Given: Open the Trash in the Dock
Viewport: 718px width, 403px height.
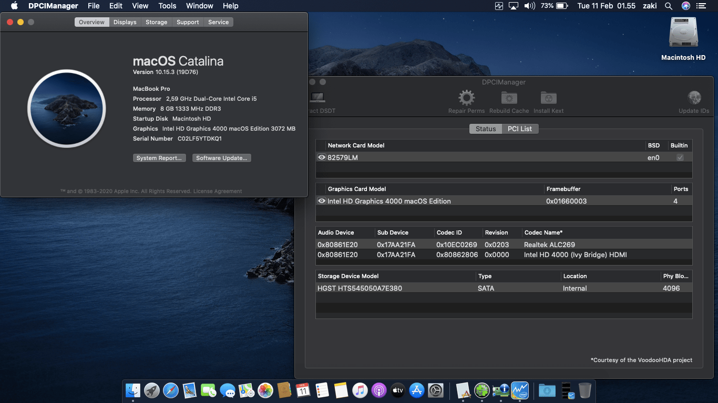Looking at the screenshot, I should click(x=585, y=390).
